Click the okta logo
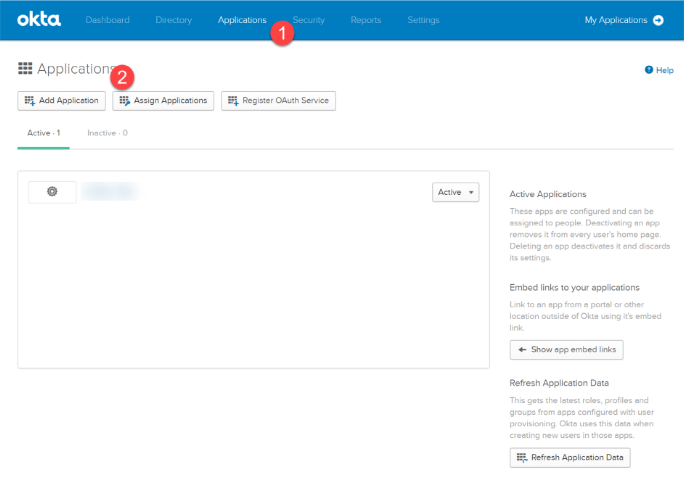This screenshot has width=684, height=493. click(38, 20)
